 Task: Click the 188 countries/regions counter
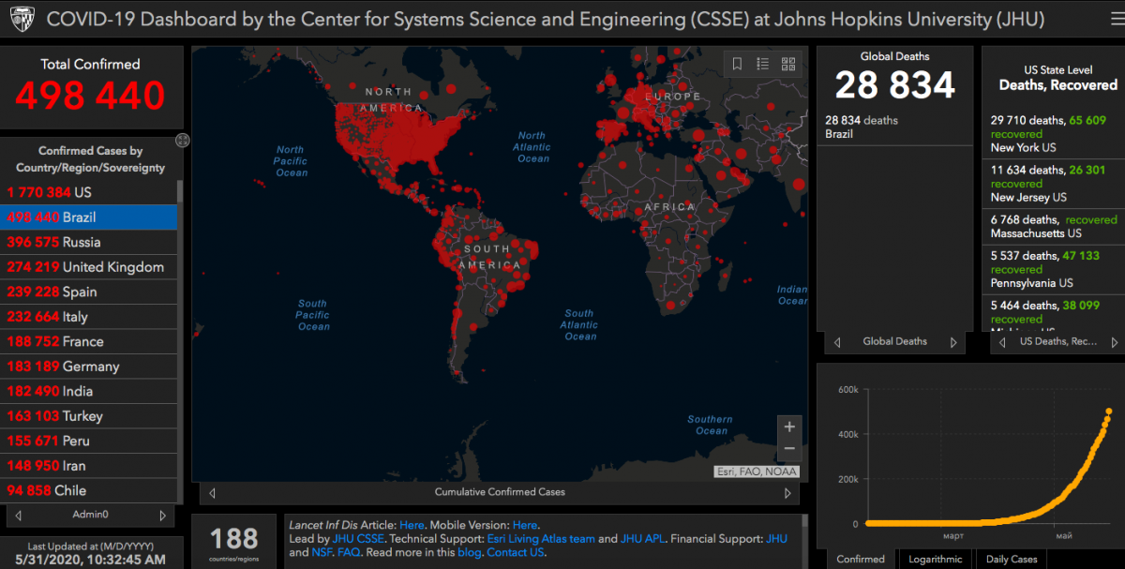234,544
